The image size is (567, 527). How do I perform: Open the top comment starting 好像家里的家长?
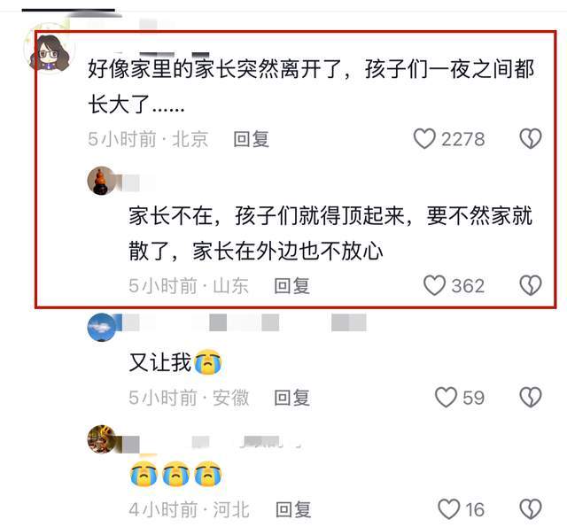311,87
